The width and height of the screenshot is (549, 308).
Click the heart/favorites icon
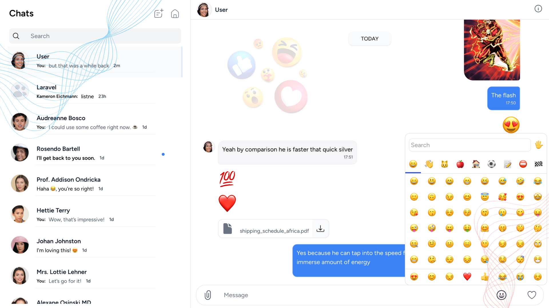(532, 295)
